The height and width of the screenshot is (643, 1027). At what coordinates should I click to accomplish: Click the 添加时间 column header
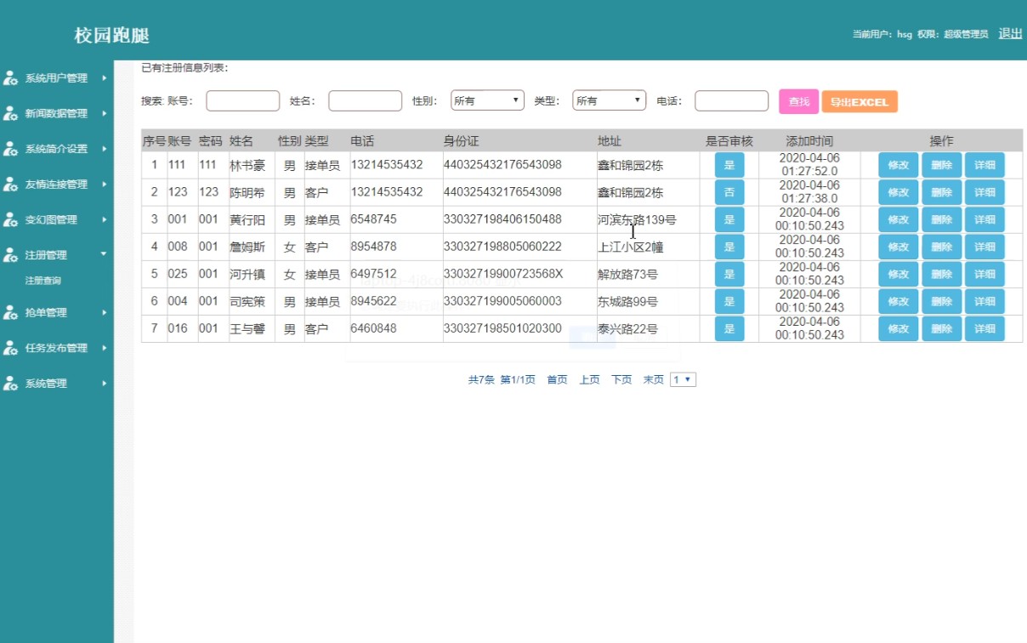tap(809, 141)
